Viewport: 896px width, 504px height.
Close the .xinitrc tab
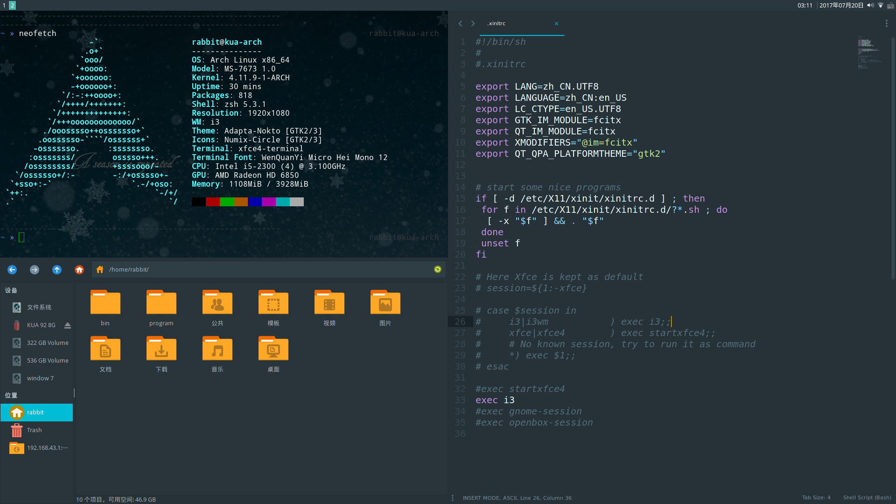click(x=556, y=23)
